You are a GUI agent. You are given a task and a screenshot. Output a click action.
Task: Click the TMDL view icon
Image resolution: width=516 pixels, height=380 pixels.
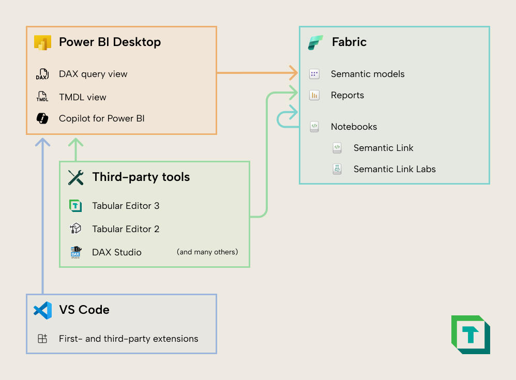pyautogui.click(x=41, y=97)
